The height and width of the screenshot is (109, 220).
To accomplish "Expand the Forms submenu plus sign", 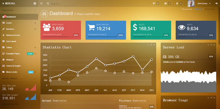I will click(35, 23).
